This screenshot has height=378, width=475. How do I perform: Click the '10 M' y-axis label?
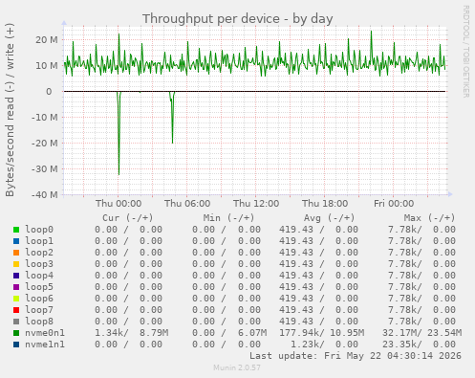[47, 66]
